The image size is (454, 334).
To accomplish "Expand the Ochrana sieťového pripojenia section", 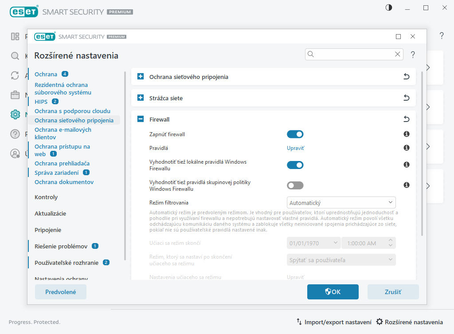I will [x=141, y=77].
